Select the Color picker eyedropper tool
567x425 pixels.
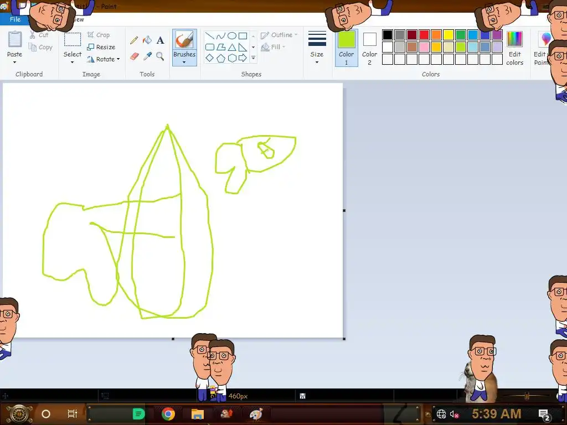[147, 56]
